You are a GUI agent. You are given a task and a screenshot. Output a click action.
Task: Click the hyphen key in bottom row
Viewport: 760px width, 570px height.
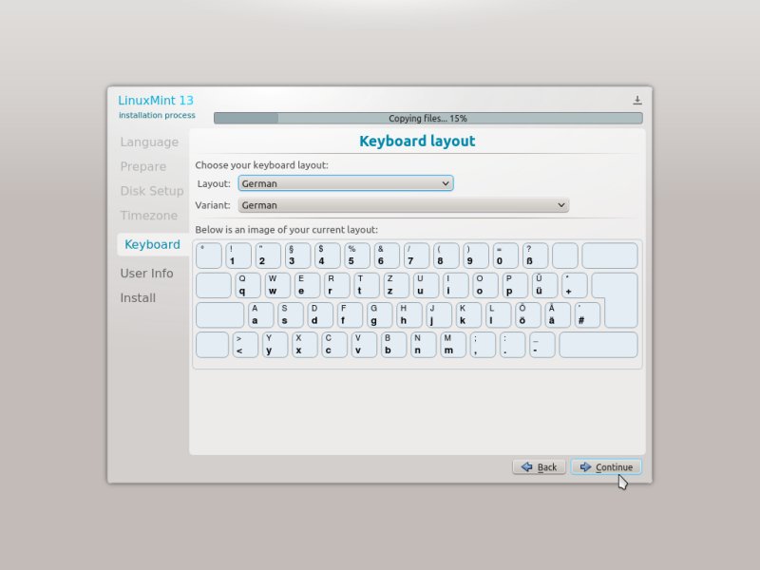pyautogui.click(x=541, y=345)
